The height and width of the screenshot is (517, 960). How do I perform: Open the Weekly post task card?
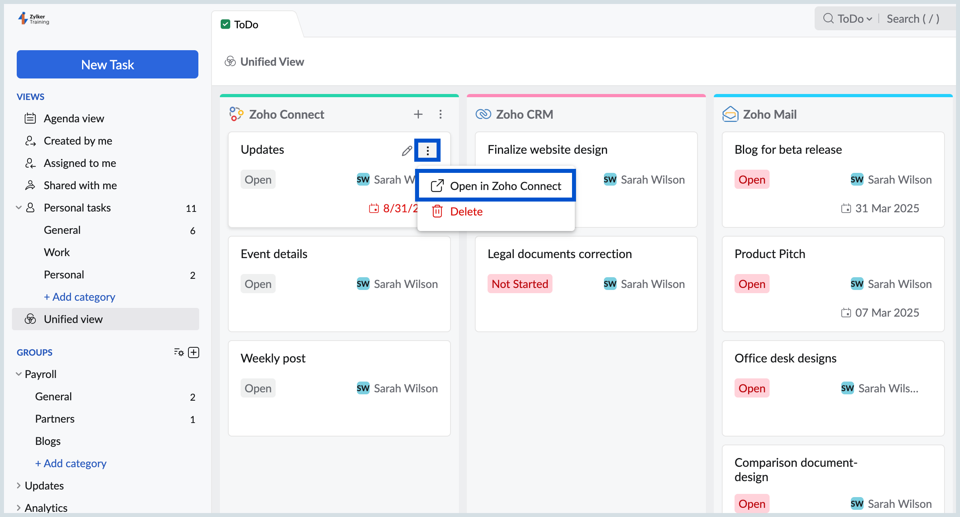(x=273, y=358)
